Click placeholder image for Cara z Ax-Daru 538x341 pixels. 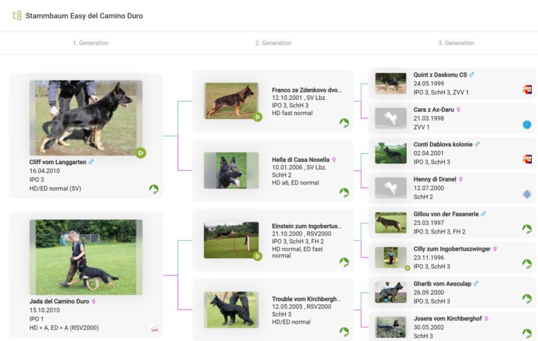pos(390,118)
